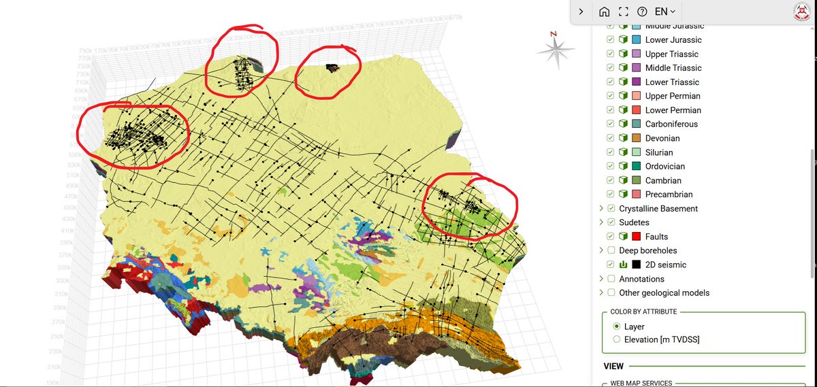Image resolution: width=817 pixels, height=387 pixels.
Task: Click the institute logo in the top corner
Action: tap(803, 12)
